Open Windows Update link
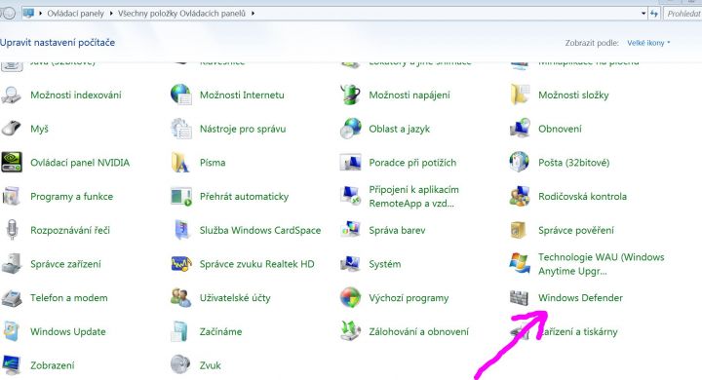The width and height of the screenshot is (702, 380). 68,331
